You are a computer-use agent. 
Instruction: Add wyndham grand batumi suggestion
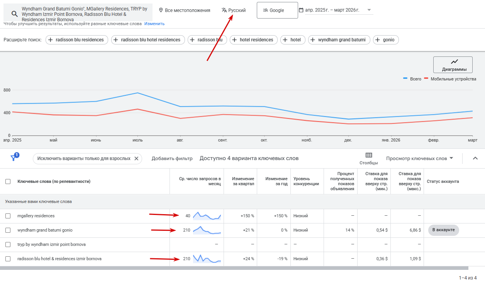coord(339,40)
